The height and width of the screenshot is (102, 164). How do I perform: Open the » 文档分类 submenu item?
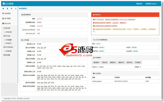tap(8, 32)
